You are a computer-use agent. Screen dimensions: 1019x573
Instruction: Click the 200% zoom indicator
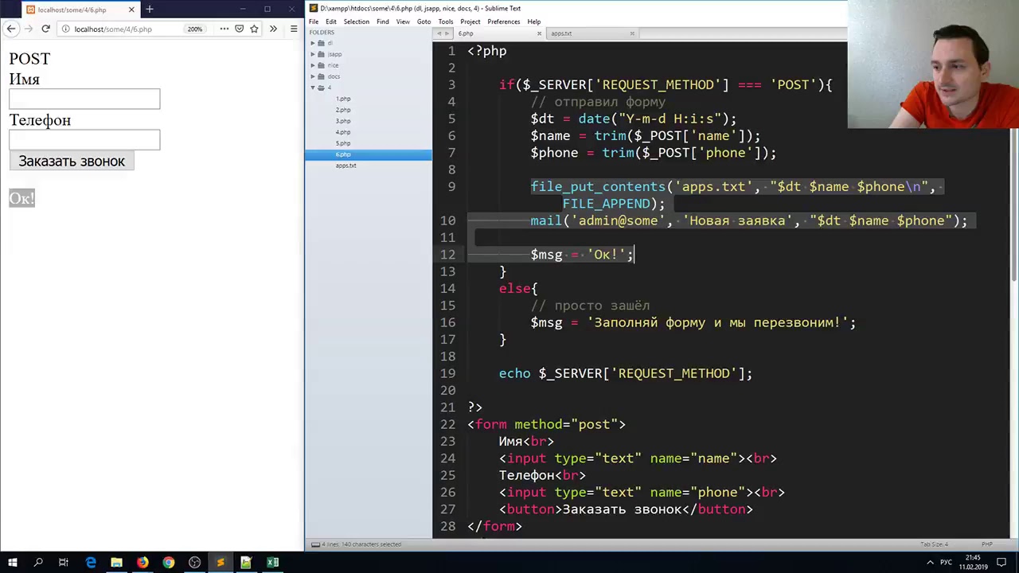[x=195, y=29]
